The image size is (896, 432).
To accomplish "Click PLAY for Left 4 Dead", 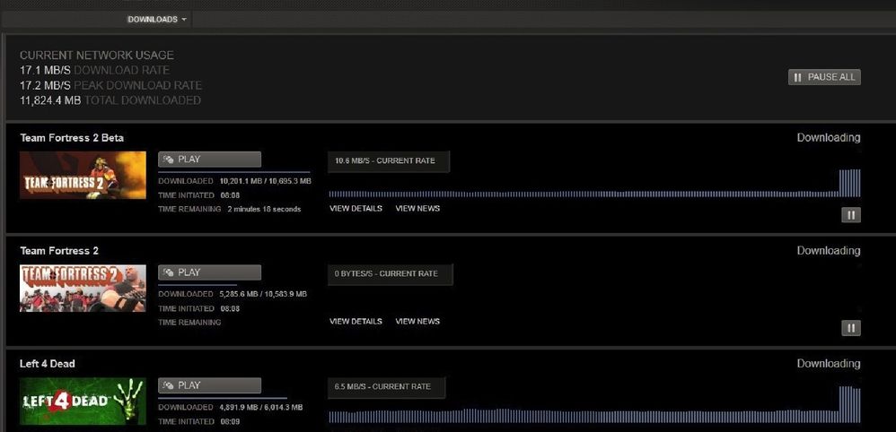I will click(x=210, y=385).
